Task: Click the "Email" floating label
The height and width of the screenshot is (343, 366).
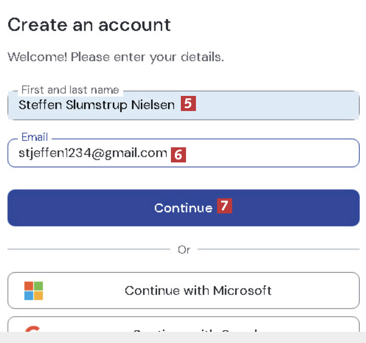Action: click(35, 137)
